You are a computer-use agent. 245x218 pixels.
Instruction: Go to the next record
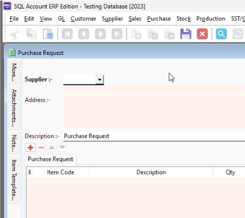101,34
